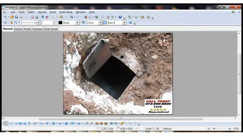Switch to the Handout view tab
Viewport: 243px width, 136px height.
point(38,29)
